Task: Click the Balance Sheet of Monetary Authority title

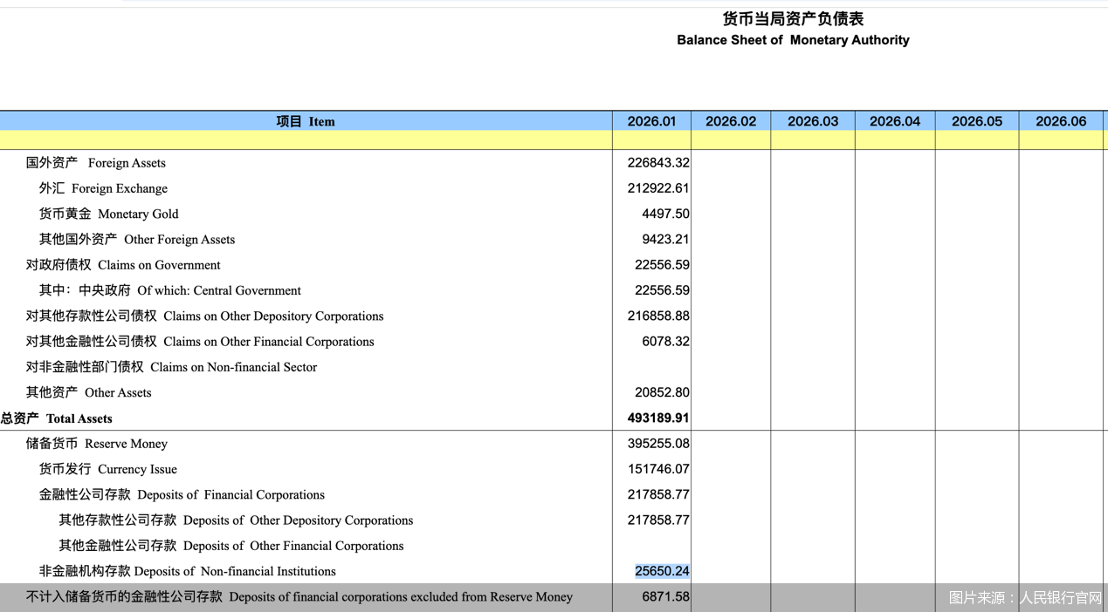Action: tap(793, 40)
